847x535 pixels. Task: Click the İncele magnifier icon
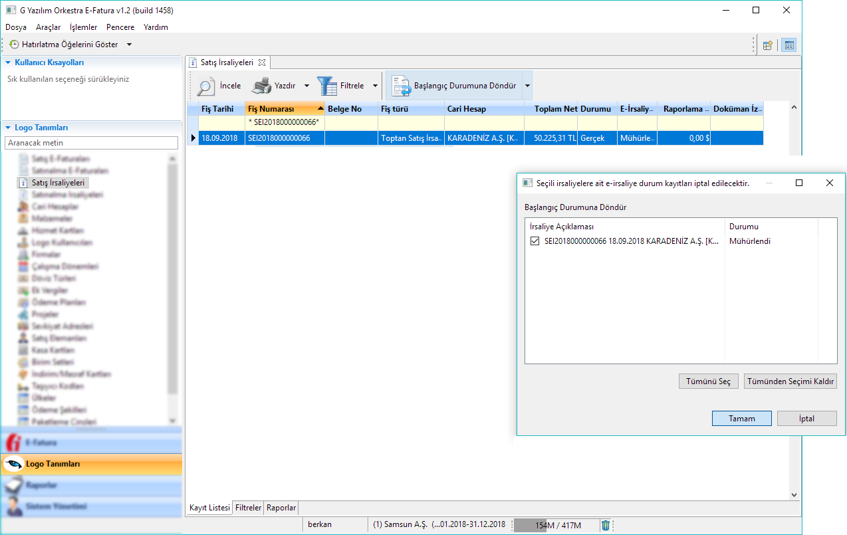206,86
